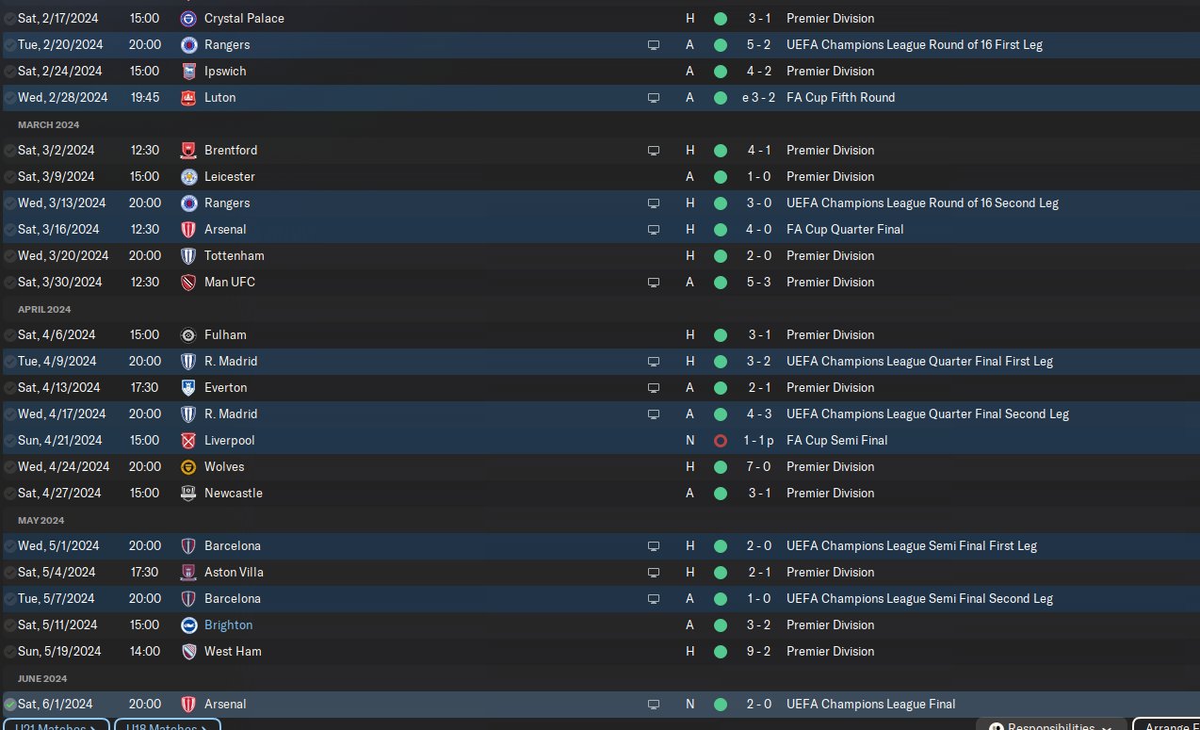Open the Brighton team link
This screenshot has width=1200, height=730.
coord(228,625)
